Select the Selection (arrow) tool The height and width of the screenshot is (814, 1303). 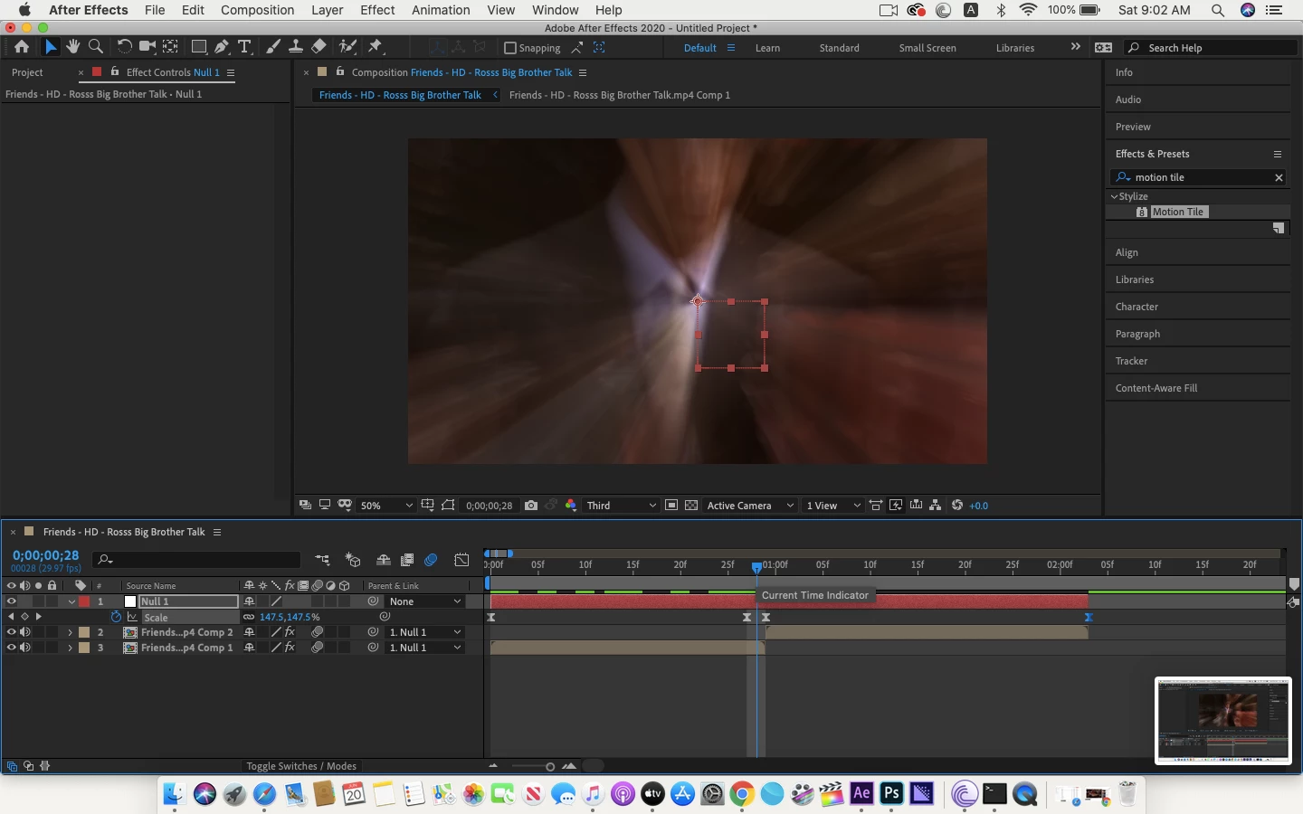[x=50, y=47]
